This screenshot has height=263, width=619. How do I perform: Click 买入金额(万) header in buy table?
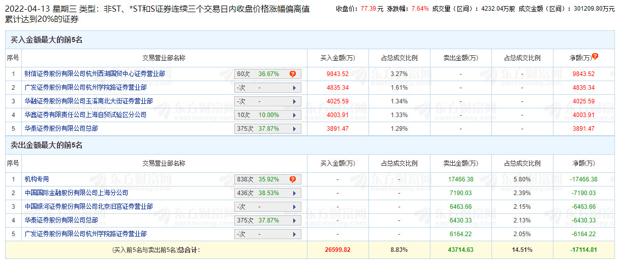(337, 58)
